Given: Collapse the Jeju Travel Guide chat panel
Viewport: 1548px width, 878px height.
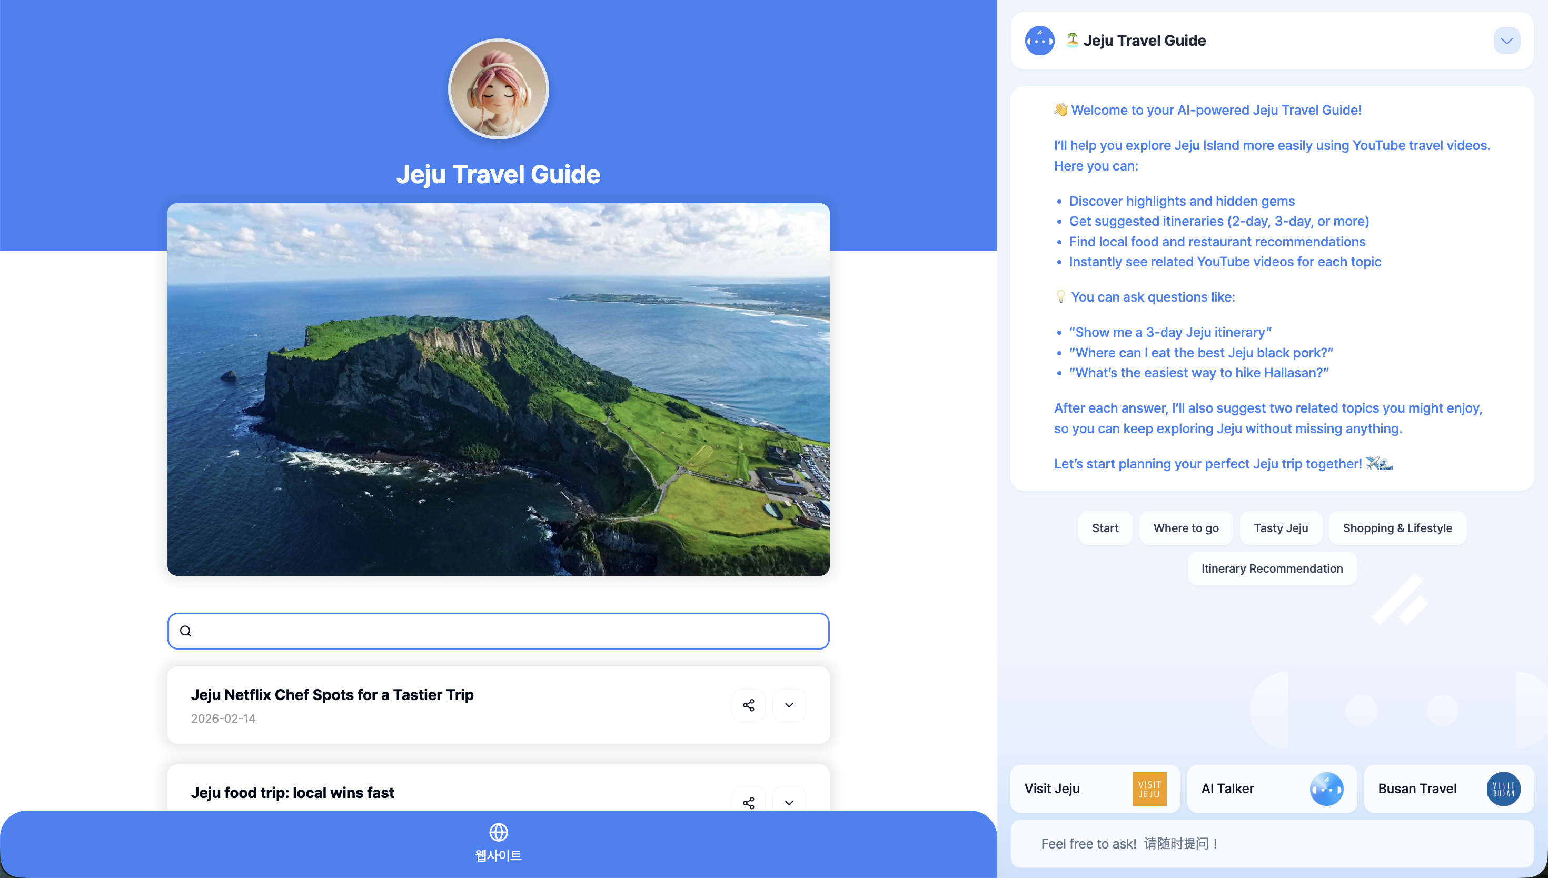Looking at the screenshot, I should coord(1506,41).
